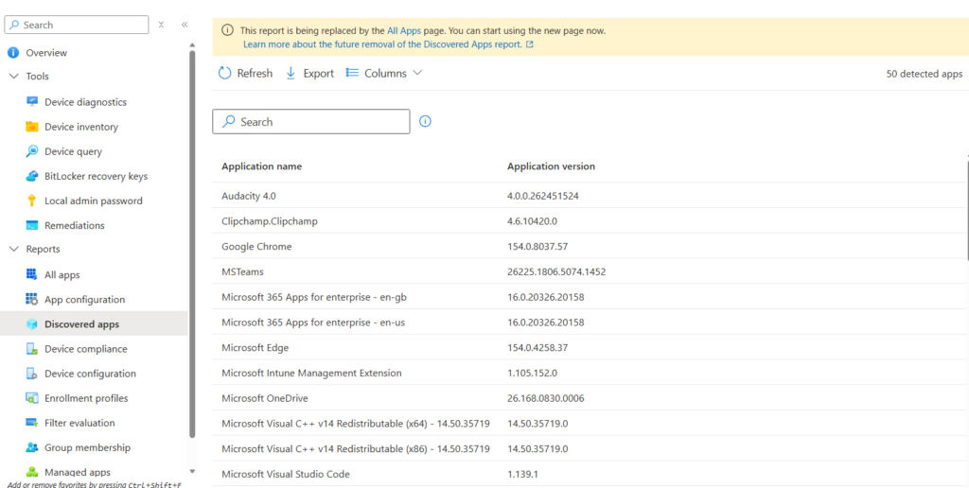Image resolution: width=969 pixels, height=488 pixels.
Task: Click the BitLocker recovery keys icon
Action: pos(31,176)
